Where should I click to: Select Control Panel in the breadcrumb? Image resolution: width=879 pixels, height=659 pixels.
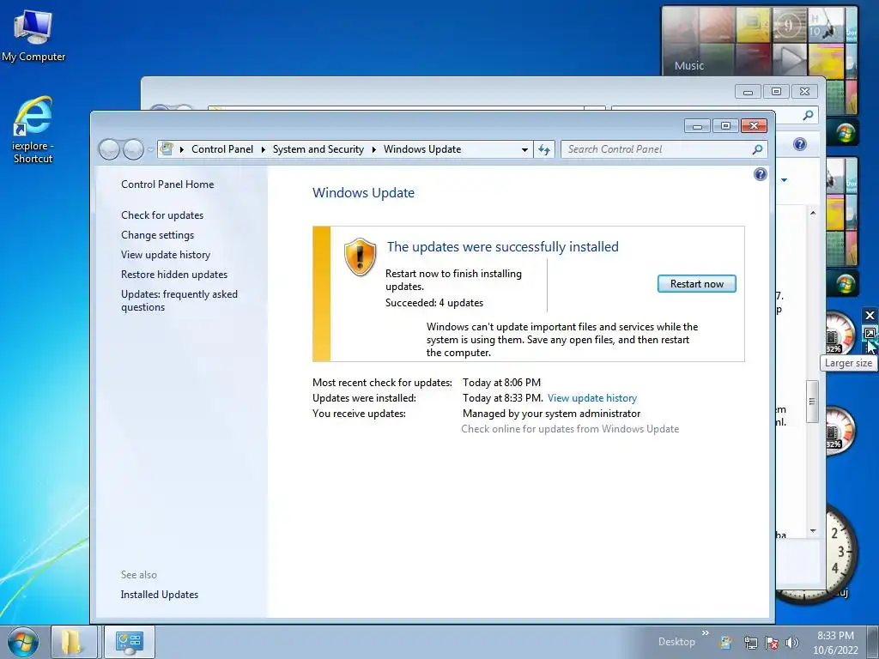pyautogui.click(x=222, y=149)
